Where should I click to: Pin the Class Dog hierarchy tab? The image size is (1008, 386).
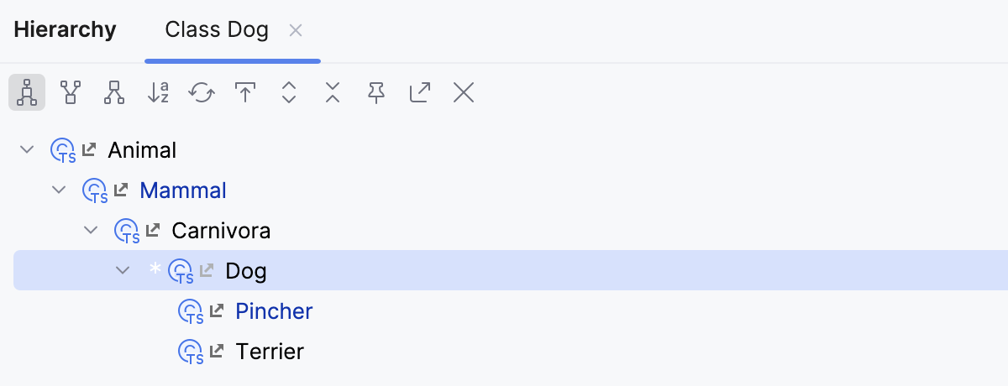click(x=376, y=92)
